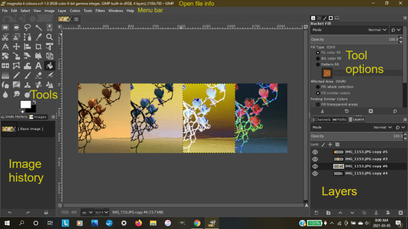Switch to the Channels tab
The height and width of the screenshot is (229, 408).
tap(321, 119)
